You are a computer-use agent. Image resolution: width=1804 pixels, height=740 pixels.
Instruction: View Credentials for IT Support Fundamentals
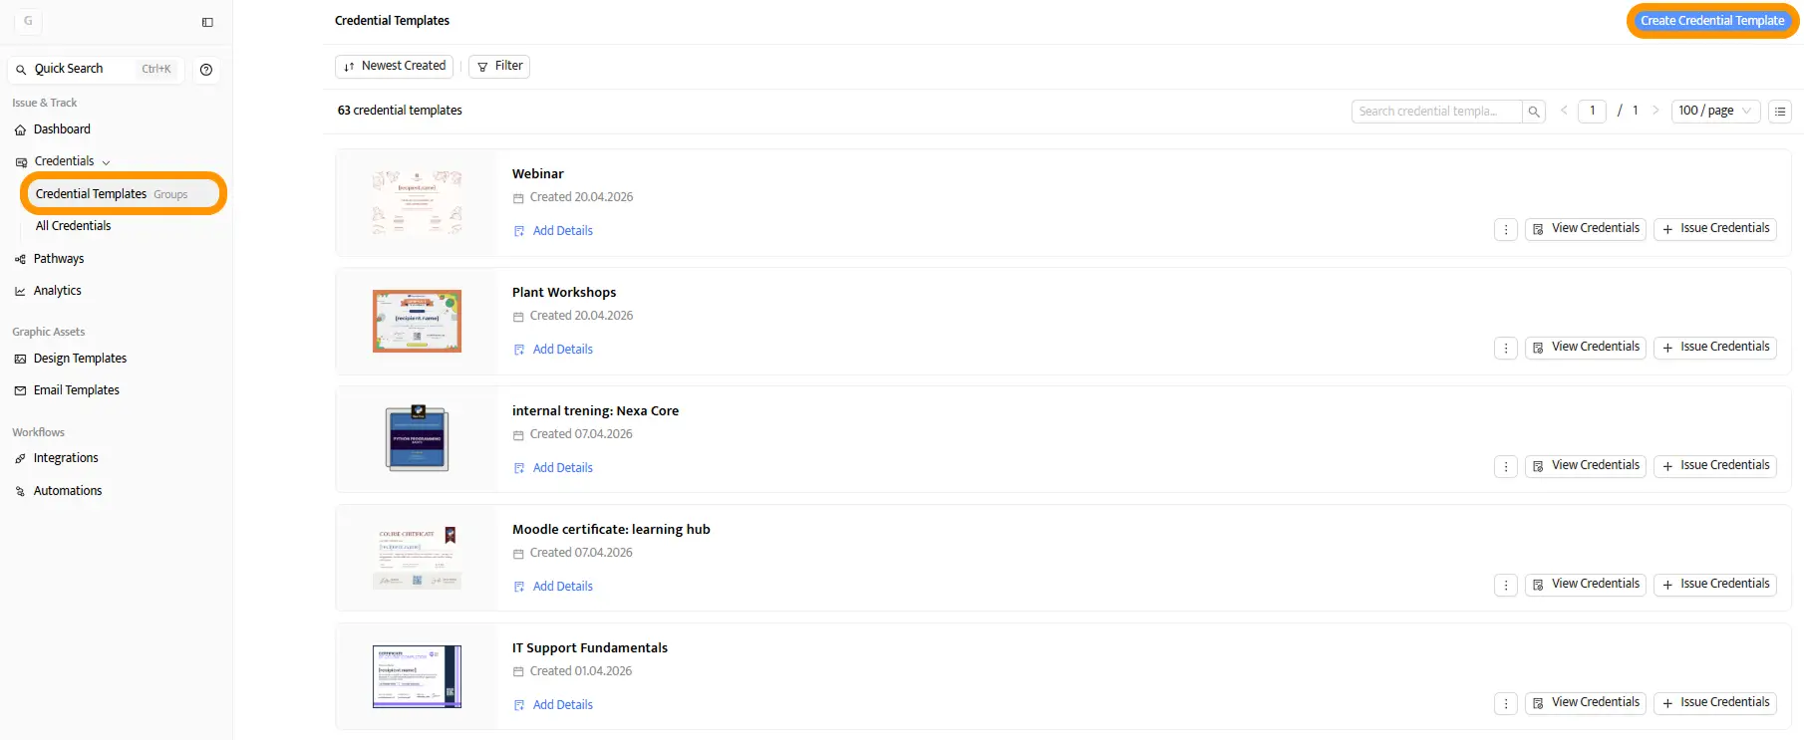(1586, 703)
